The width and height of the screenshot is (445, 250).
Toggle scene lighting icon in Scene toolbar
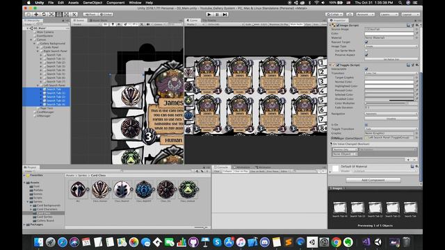click(x=113, y=24)
